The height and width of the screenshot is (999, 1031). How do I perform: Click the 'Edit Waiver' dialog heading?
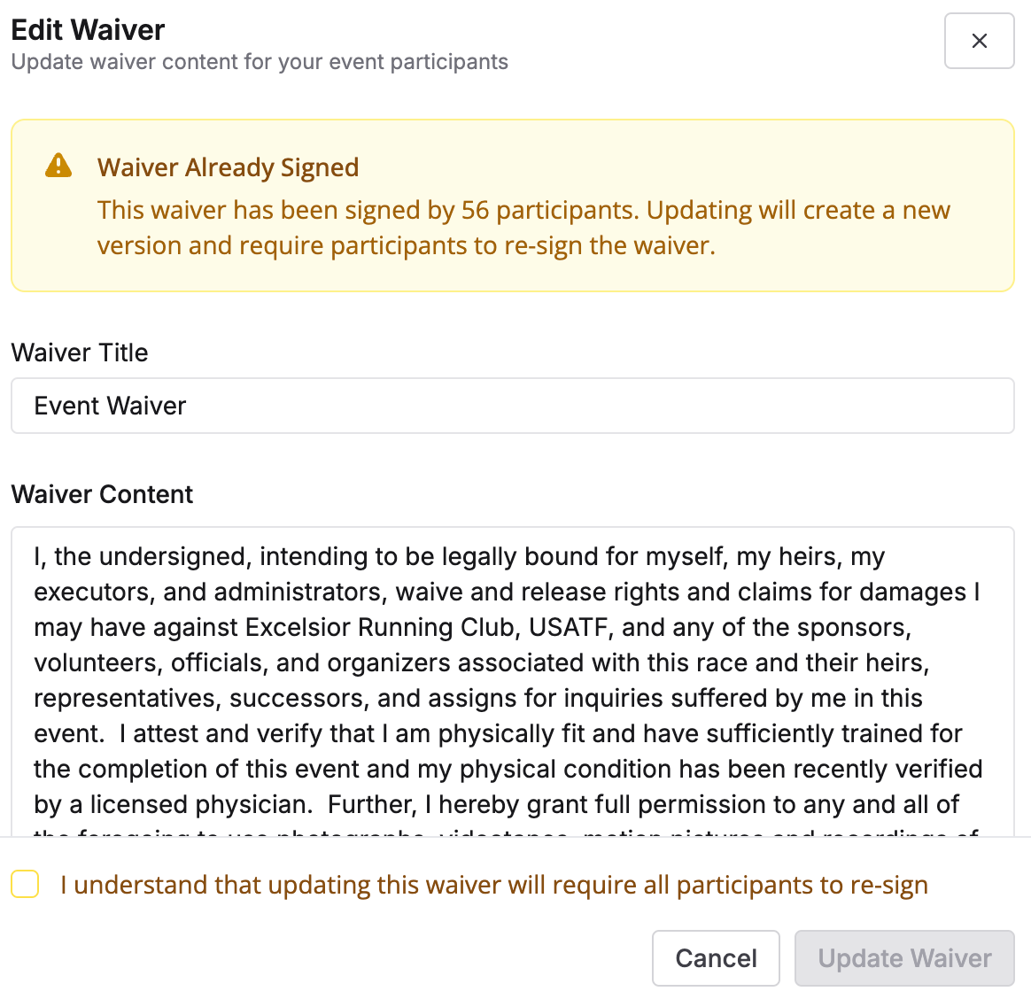pyautogui.click(x=88, y=30)
